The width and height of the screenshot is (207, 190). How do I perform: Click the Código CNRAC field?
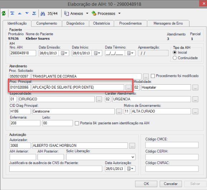pos(172,169)
